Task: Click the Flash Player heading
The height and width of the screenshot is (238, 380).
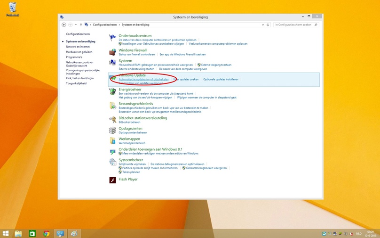Action: 128,179
